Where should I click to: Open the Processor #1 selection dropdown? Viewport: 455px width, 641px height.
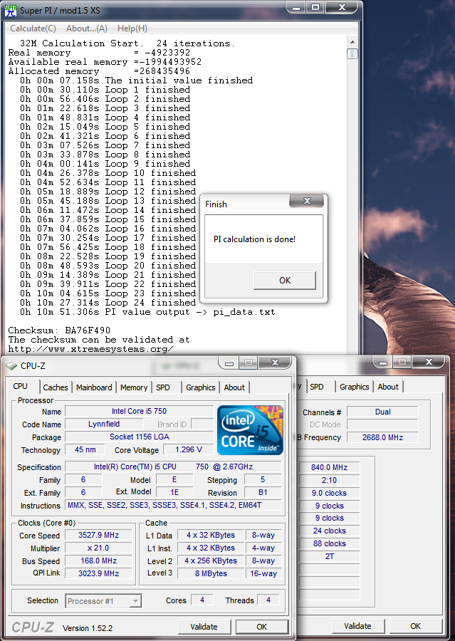(x=103, y=601)
